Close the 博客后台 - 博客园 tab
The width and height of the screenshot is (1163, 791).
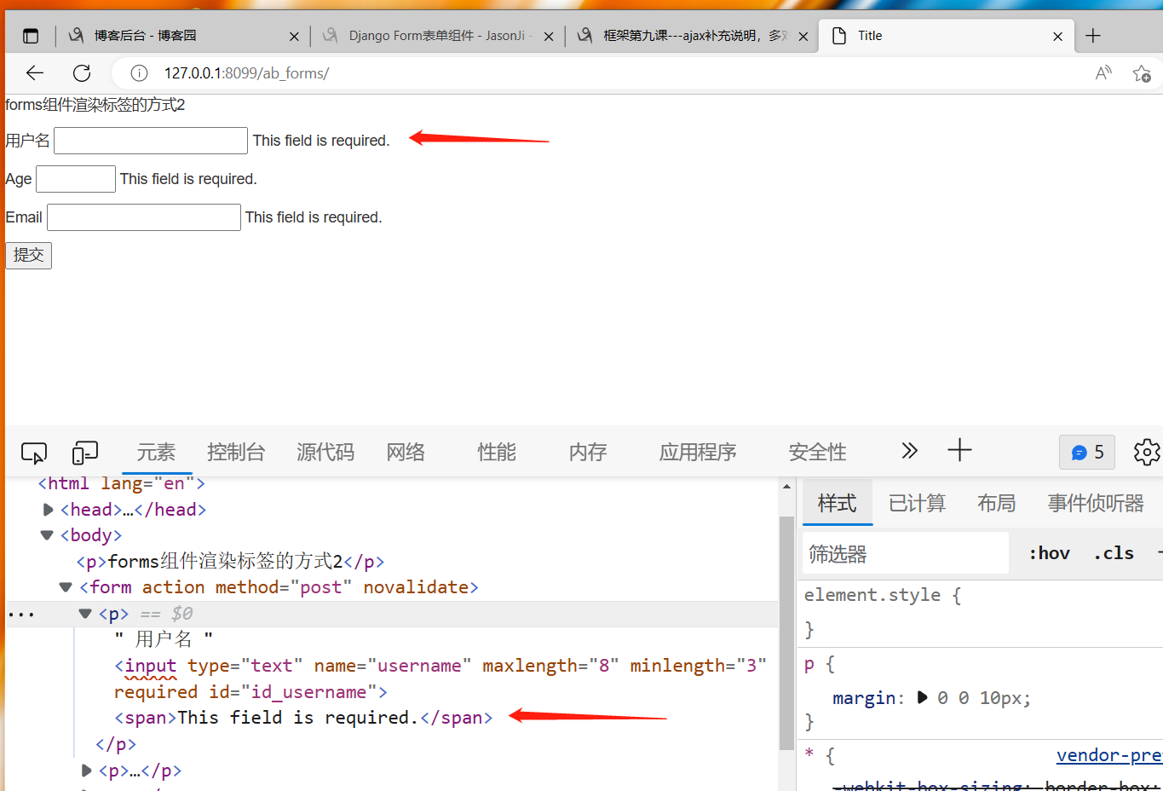(x=294, y=37)
